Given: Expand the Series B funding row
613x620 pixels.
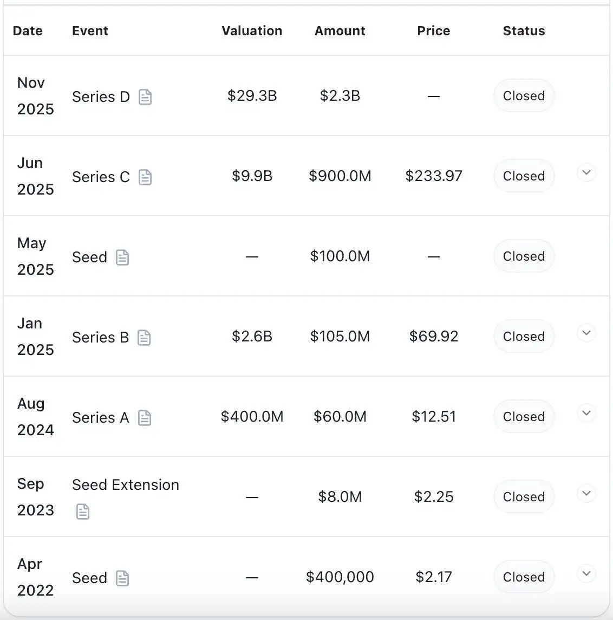Looking at the screenshot, I should (586, 333).
